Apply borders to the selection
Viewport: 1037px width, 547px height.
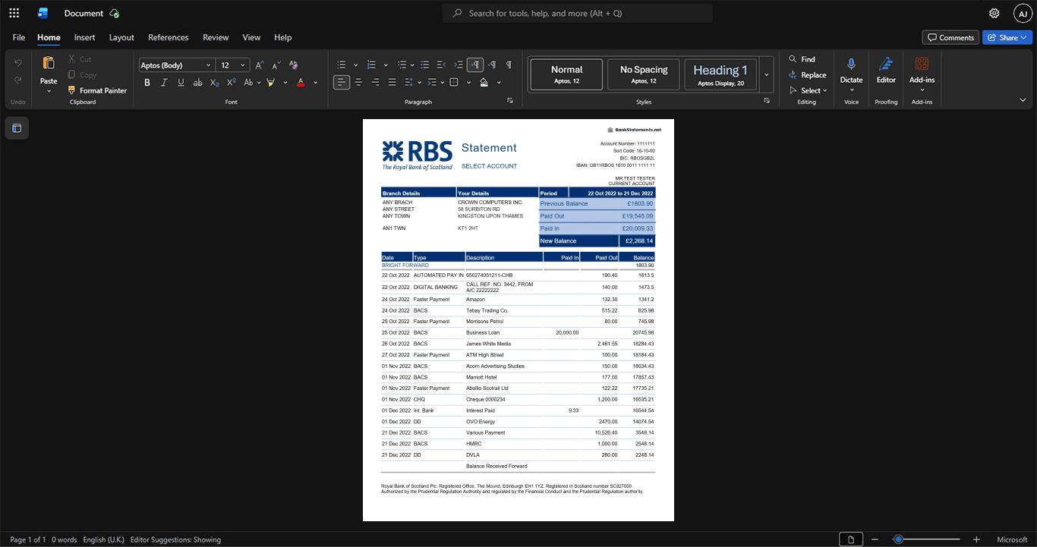click(x=454, y=82)
